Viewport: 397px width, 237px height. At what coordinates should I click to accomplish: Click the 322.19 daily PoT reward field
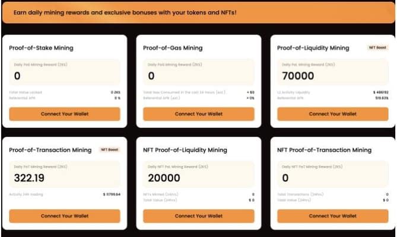[x=64, y=174]
